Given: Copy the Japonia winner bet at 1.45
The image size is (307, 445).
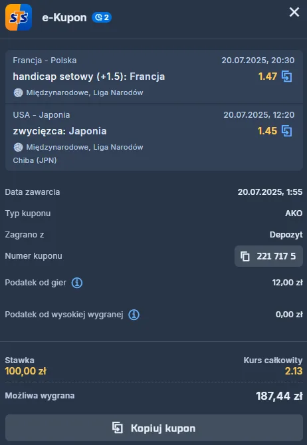Looking at the screenshot, I should click(286, 131).
